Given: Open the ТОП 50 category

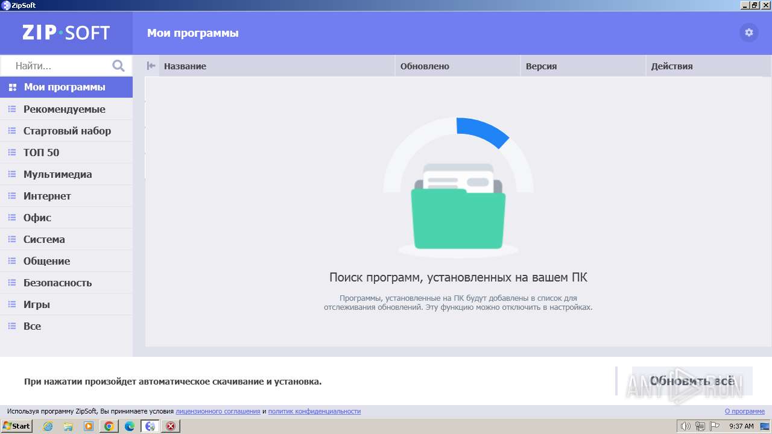Looking at the screenshot, I should point(66,153).
